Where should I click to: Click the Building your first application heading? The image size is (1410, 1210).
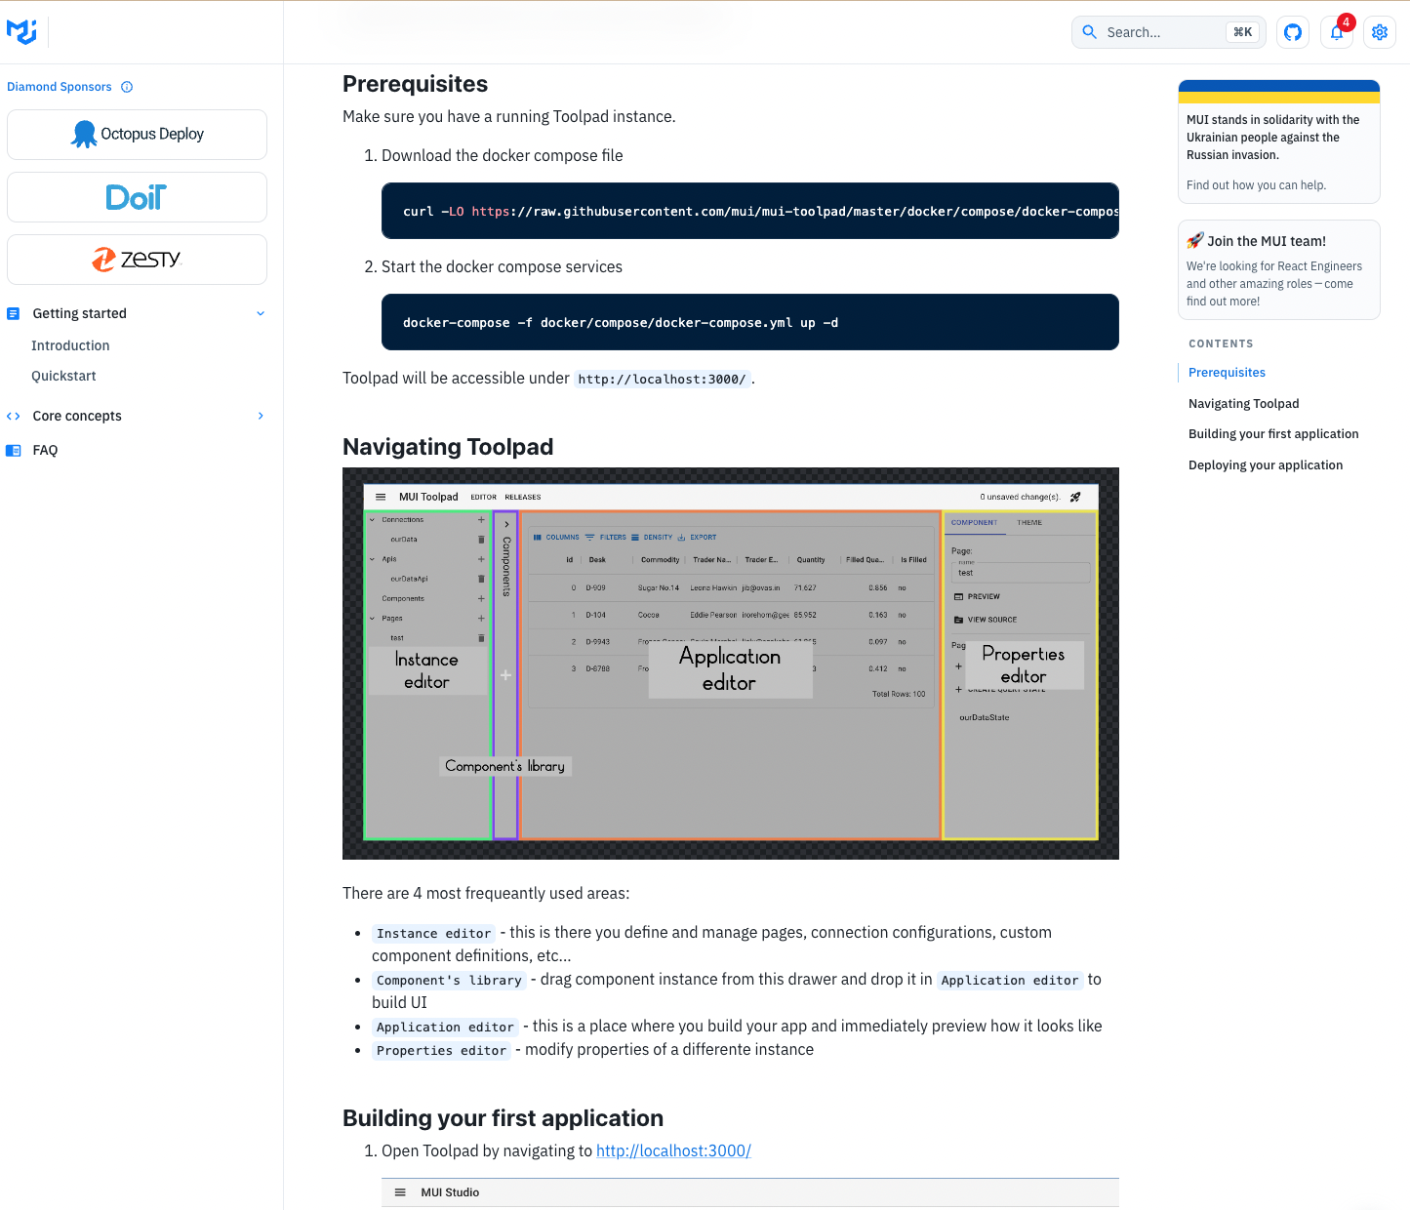point(503,1118)
